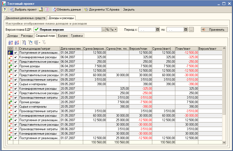Open the filter settings funnel icon
Screen dimensions: 233x151
coord(24,42)
